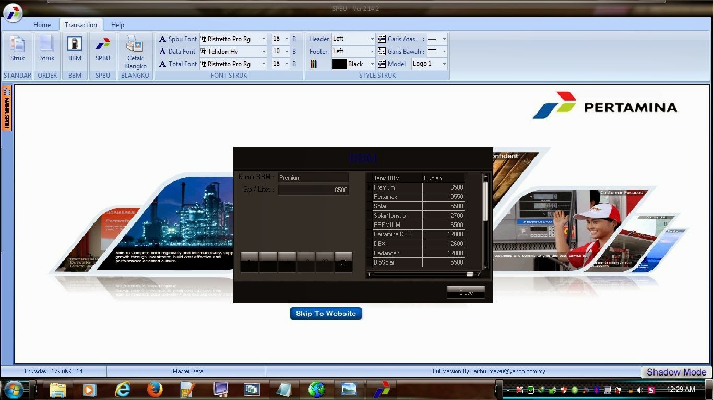Toggle bold for Spbu Font
713x400 pixels.
click(x=294, y=39)
